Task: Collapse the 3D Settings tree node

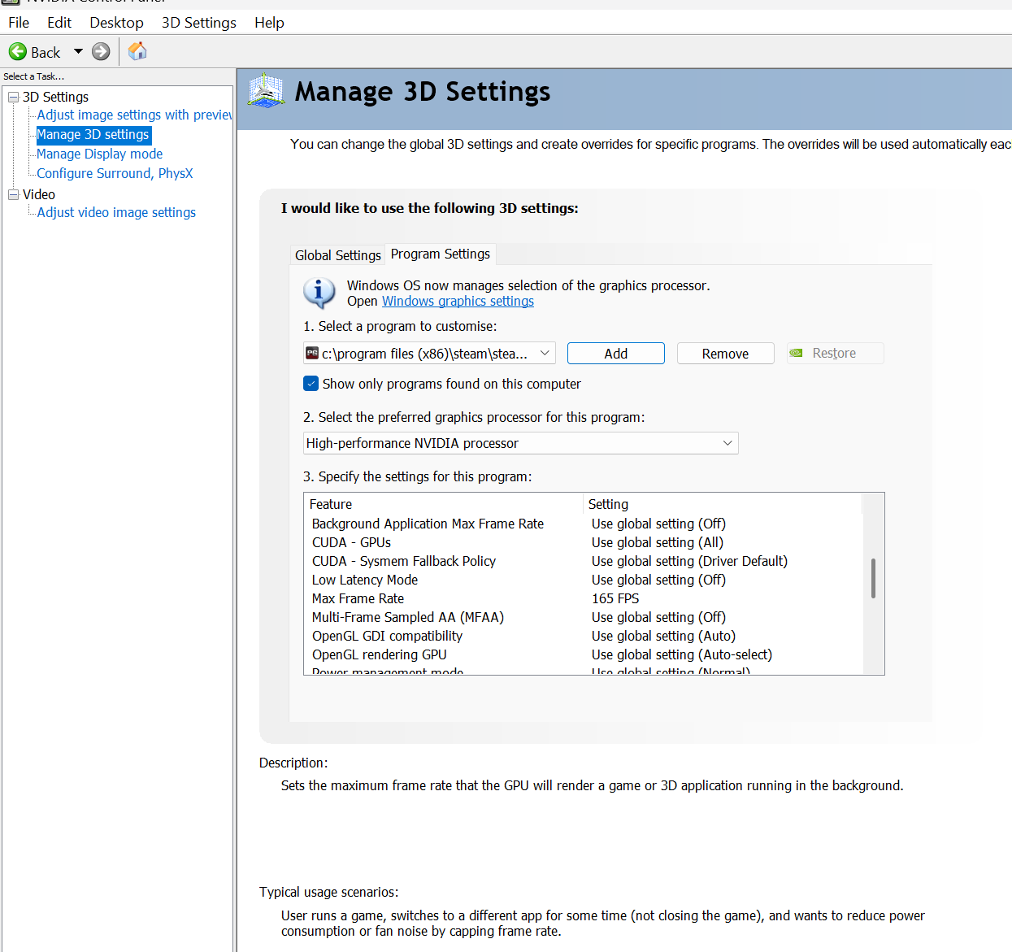Action: click(x=13, y=97)
